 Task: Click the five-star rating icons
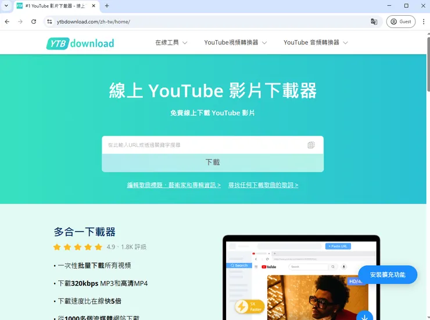[78, 247]
